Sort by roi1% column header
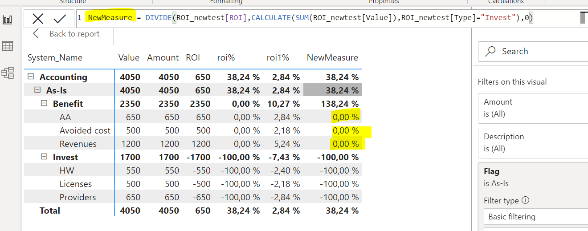 [278, 58]
